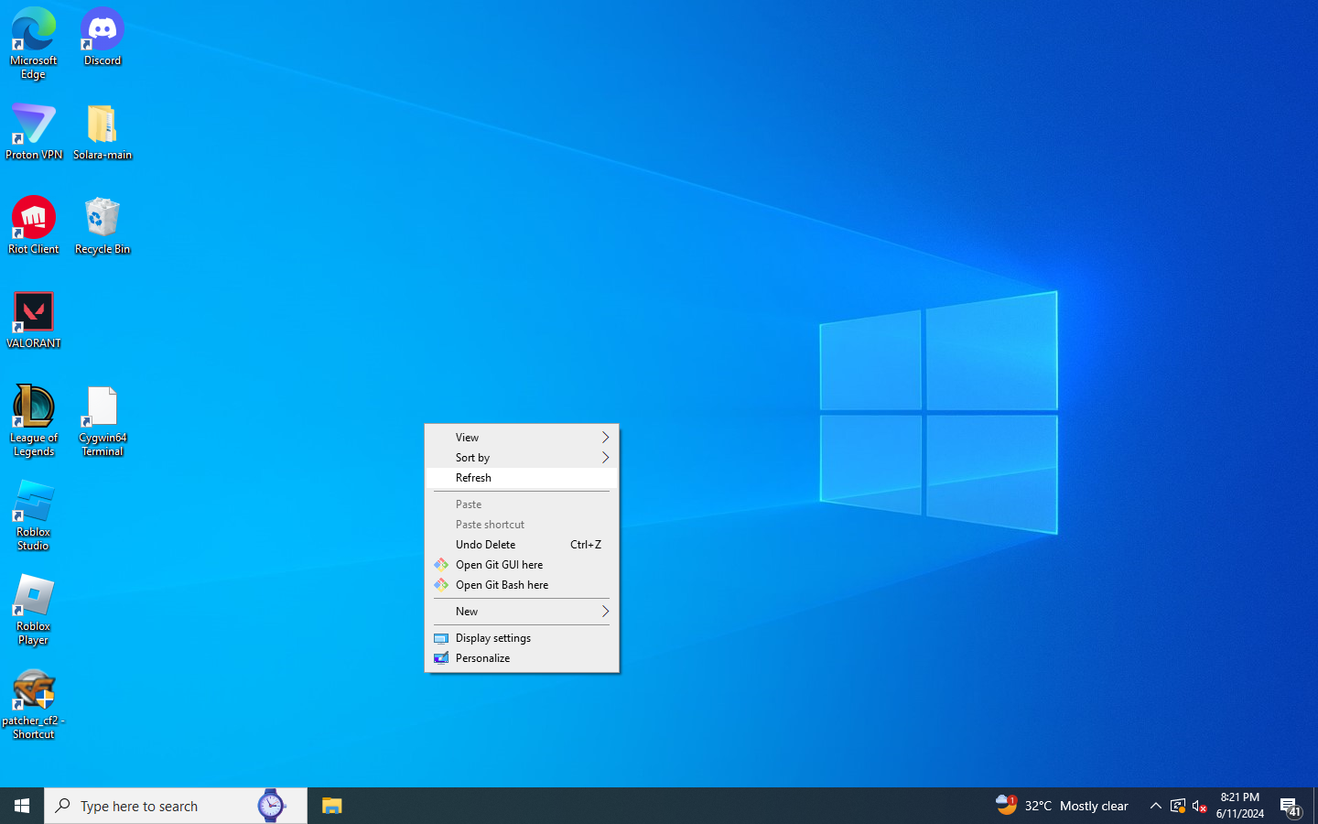Click the Riot Client desktop icon
The width and height of the screenshot is (1318, 824).
tap(34, 225)
